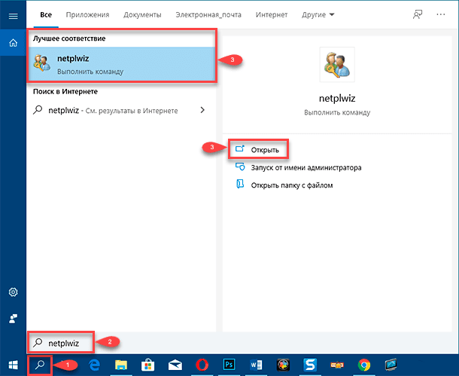Click Открыть папку с файлом
The width and height of the screenshot is (459, 376).
[x=292, y=185]
